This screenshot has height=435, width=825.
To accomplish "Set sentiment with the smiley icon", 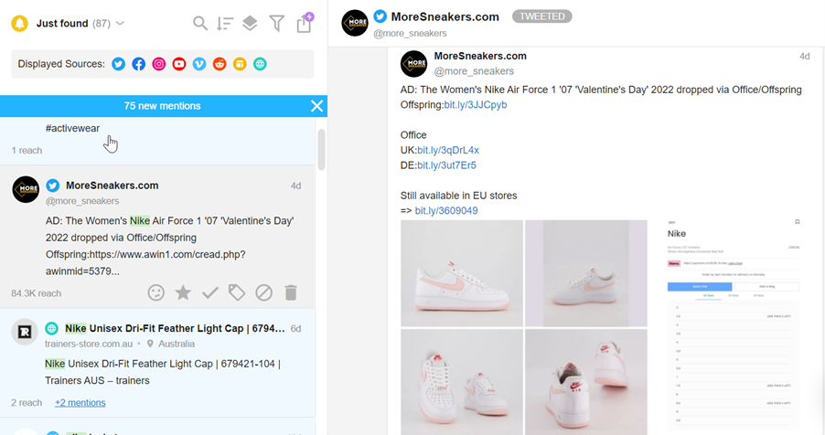I will point(155,292).
